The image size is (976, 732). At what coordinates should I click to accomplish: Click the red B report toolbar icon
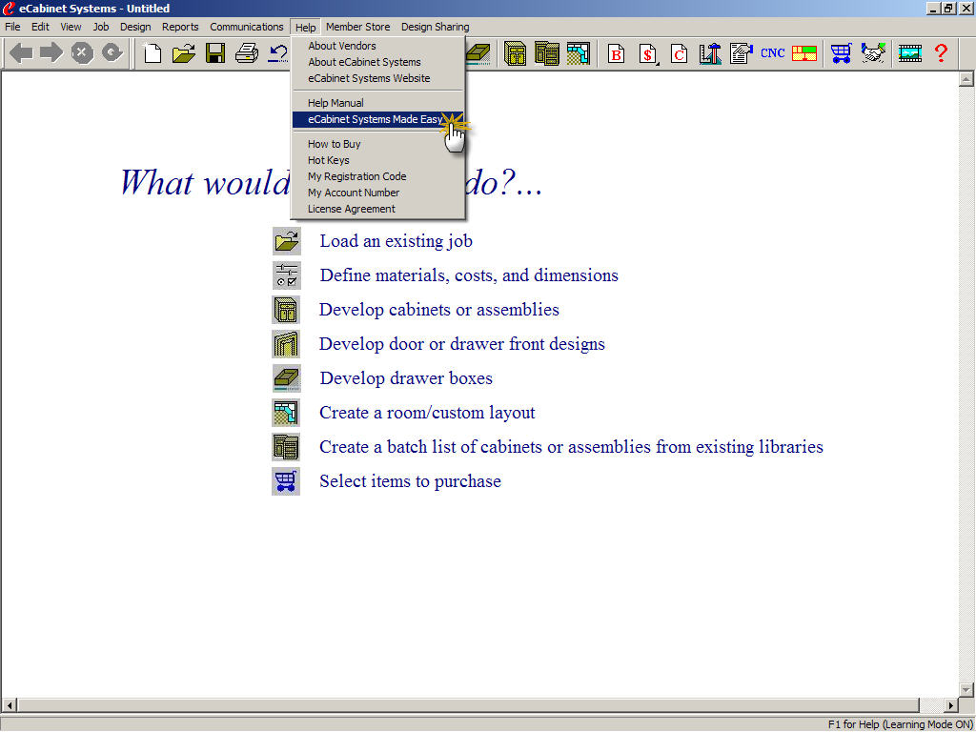(x=617, y=54)
